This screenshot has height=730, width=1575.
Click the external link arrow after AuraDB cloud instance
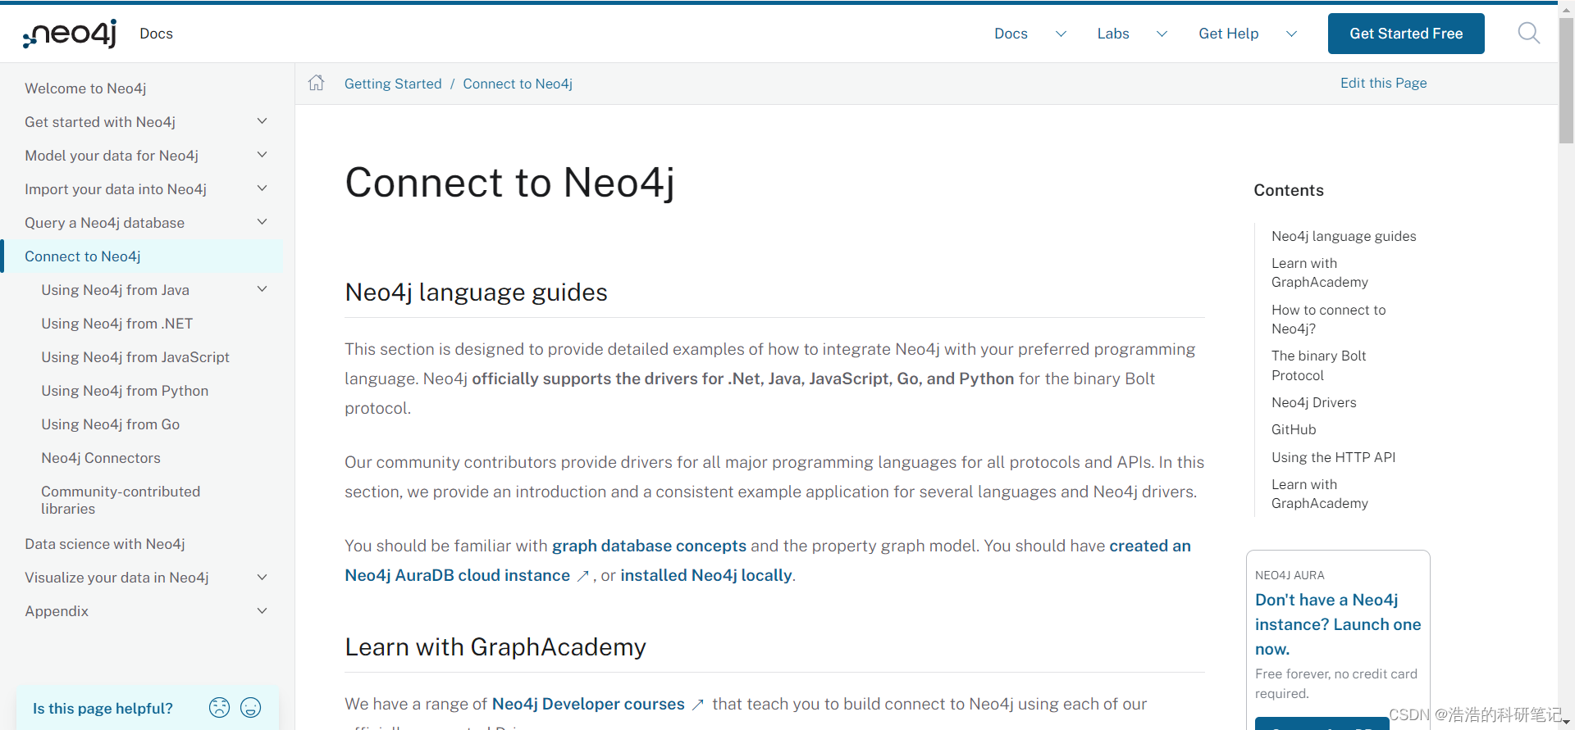tap(582, 576)
